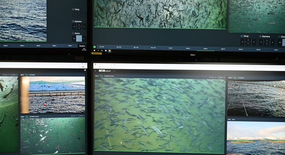Zoom out with minus on top-left monitor

84,38
